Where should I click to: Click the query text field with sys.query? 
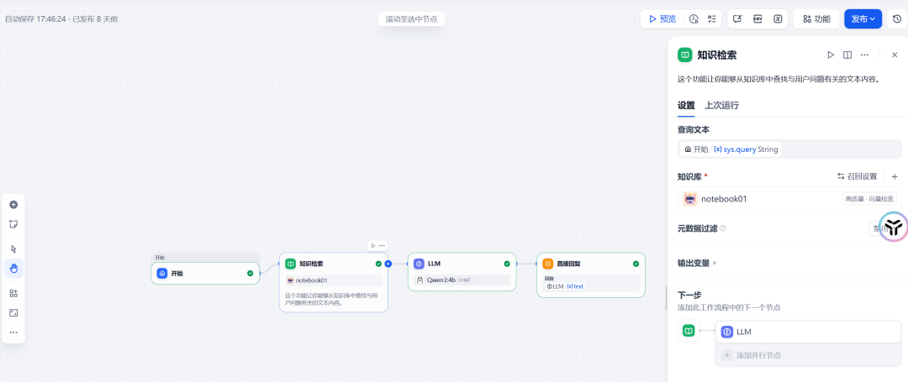tap(789, 149)
